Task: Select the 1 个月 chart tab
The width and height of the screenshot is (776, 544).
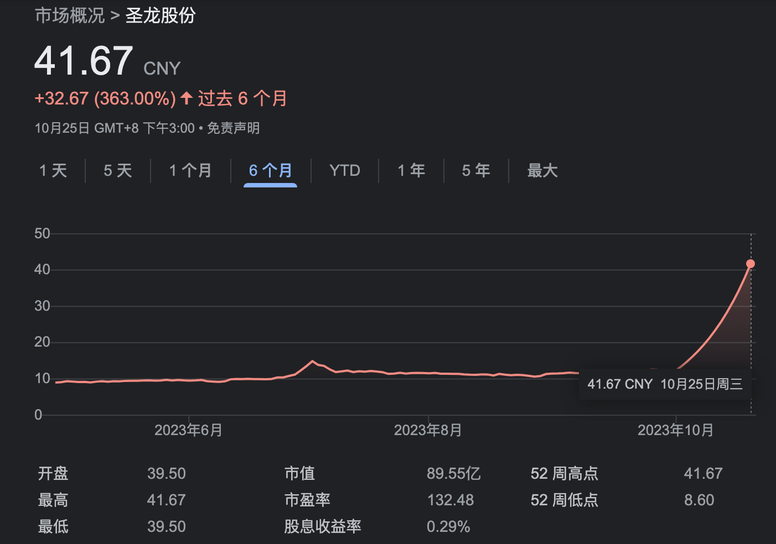Action: (x=190, y=170)
